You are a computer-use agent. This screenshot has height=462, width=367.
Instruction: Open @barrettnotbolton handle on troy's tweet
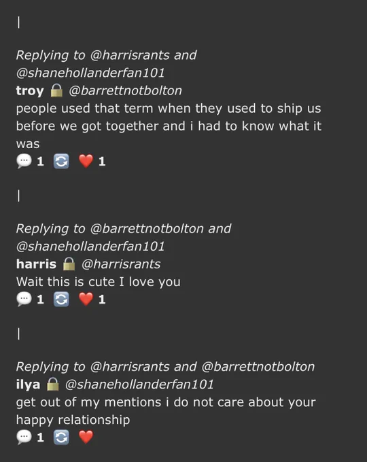click(125, 91)
